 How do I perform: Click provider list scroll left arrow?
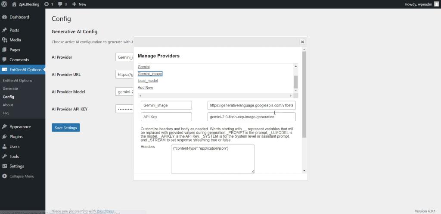pos(140,96)
